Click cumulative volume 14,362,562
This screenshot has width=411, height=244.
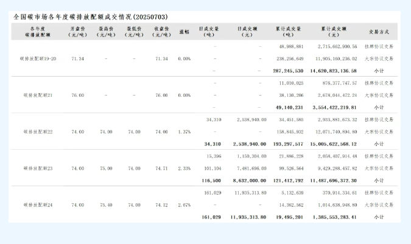[291, 205]
